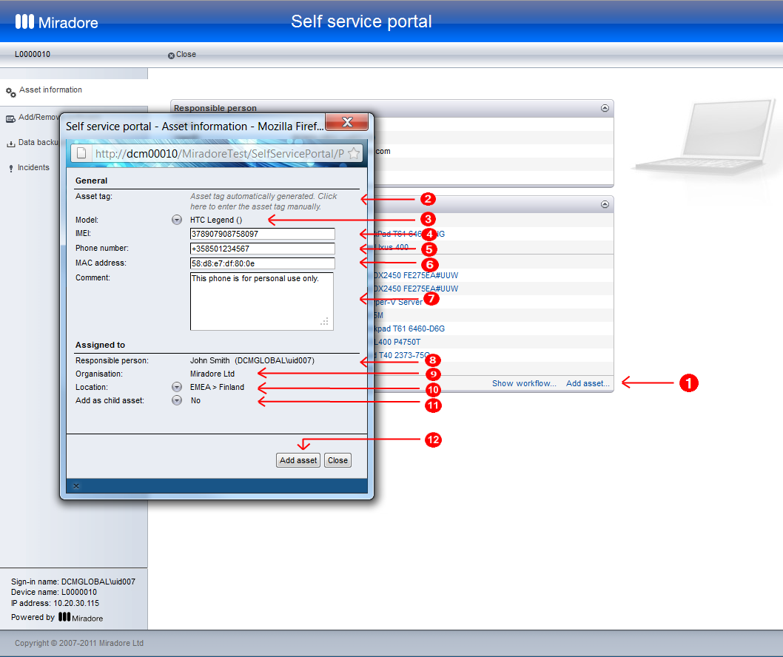
Task: Open Asset information in the sidebar
Action: (x=50, y=90)
